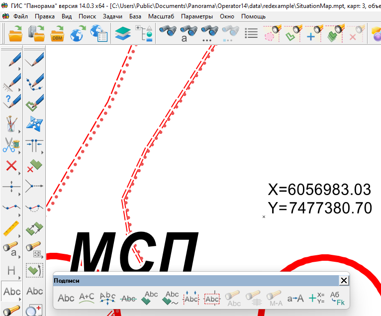The width and height of the screenshot is (381, 316).
Task: Click a→A change case icon
Action: tap(295, 299)
